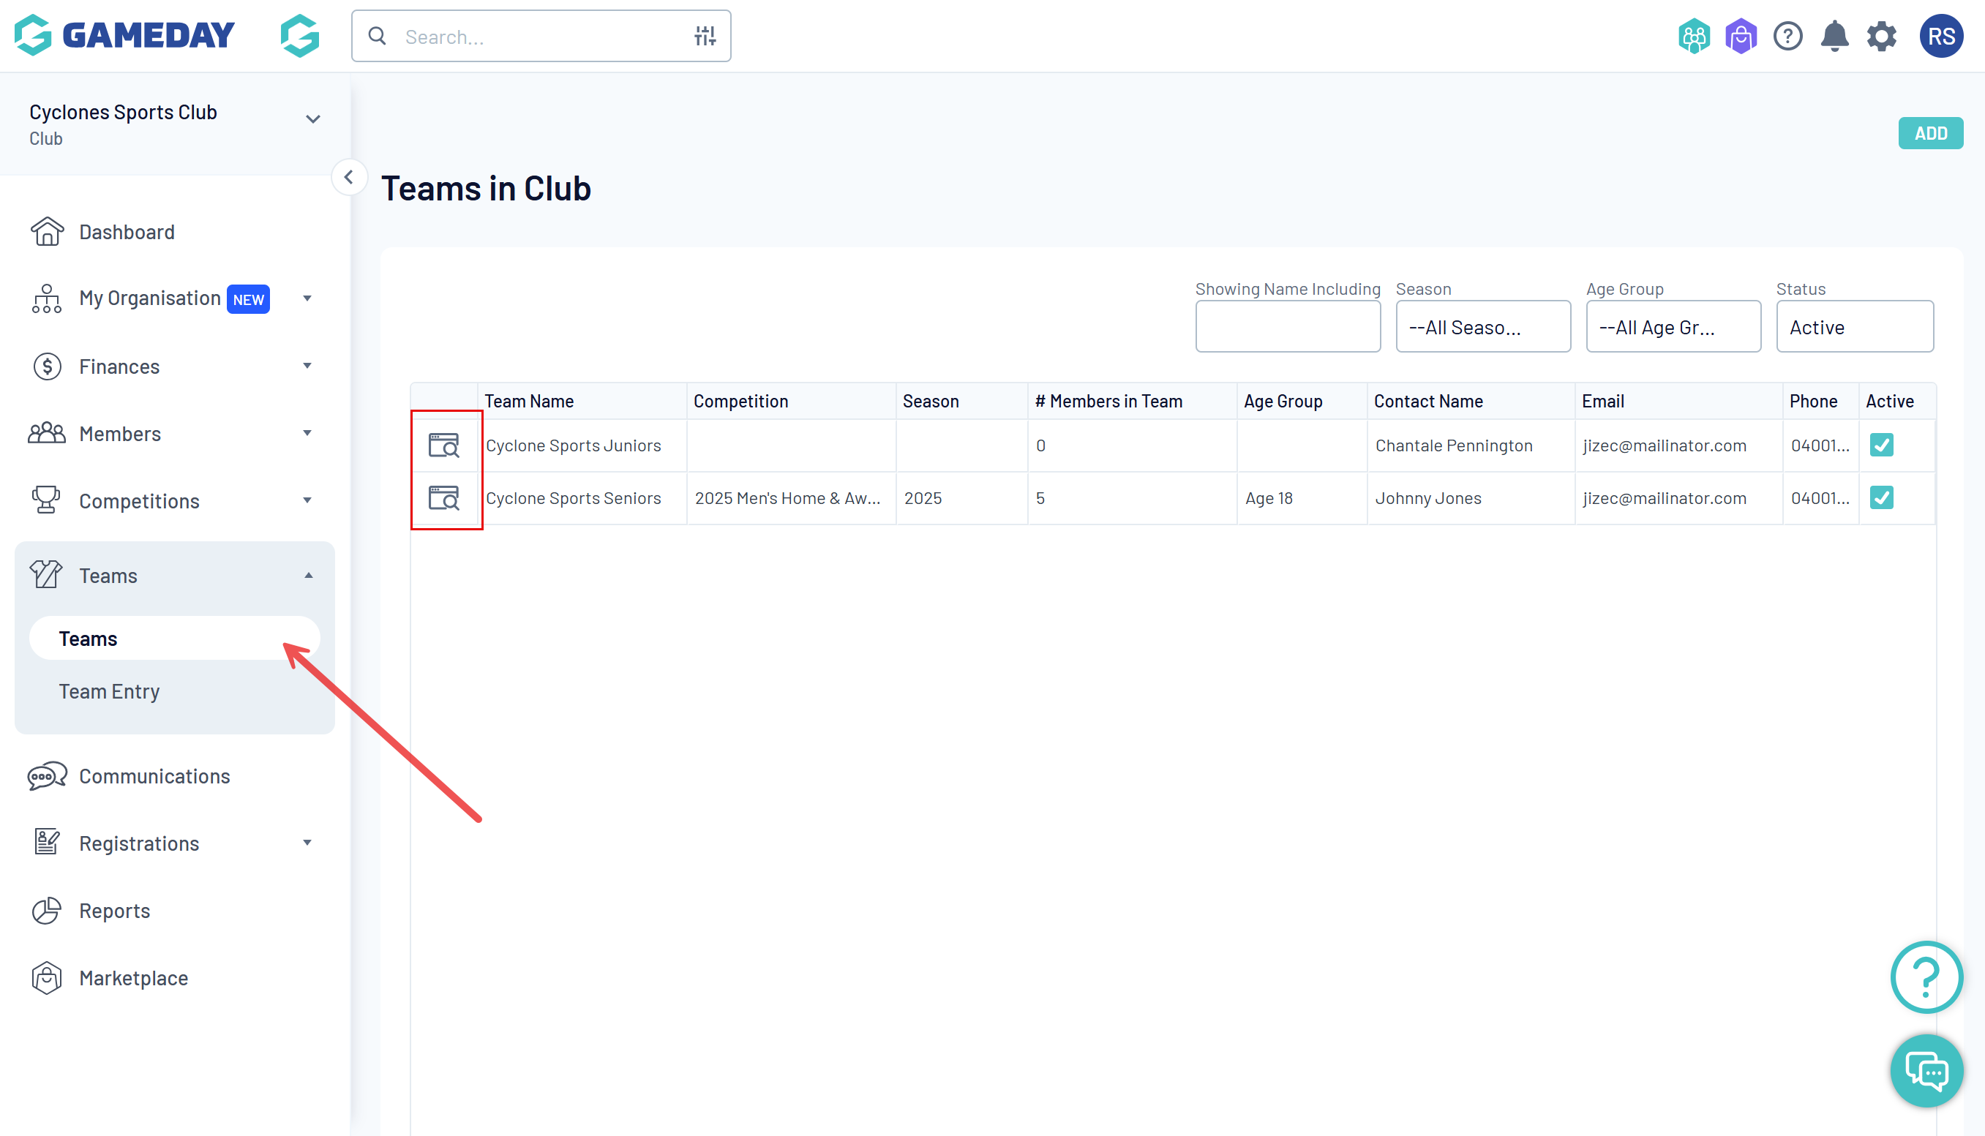This screenshot has width=1985, height=1136.
Task: Collapse the sidebar with chevron button
Action: pyautogui.click(x=349, y=178)
